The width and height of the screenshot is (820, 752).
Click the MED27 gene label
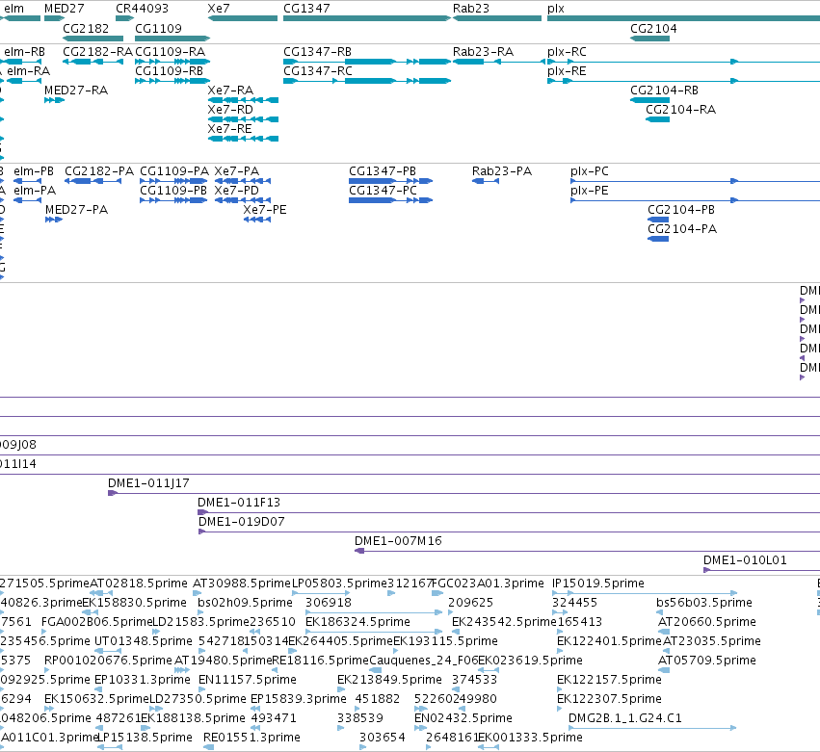(64, 9)
